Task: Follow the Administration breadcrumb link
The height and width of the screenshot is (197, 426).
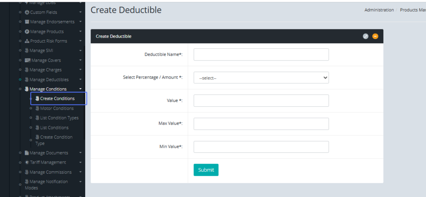Action: tap(379, 10)
